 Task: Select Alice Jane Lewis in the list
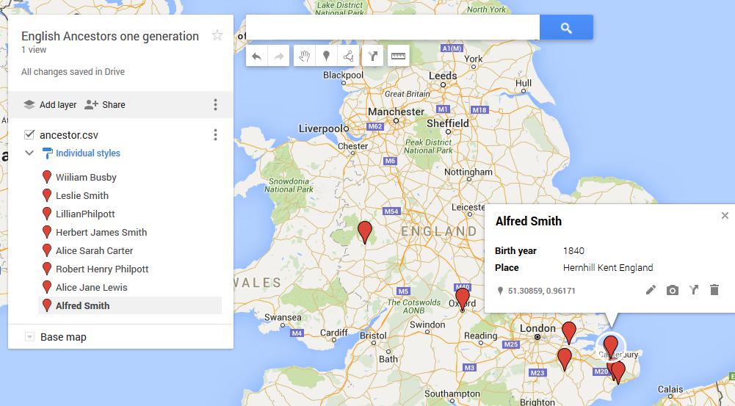click(x=91, y=287)
